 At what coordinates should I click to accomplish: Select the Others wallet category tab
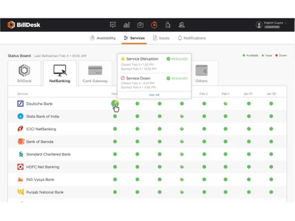tap(202, 73)
